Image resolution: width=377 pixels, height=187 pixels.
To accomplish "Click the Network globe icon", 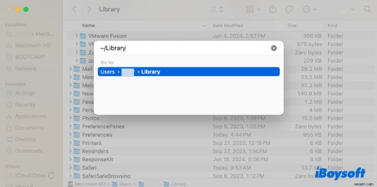I will [9, 69].
